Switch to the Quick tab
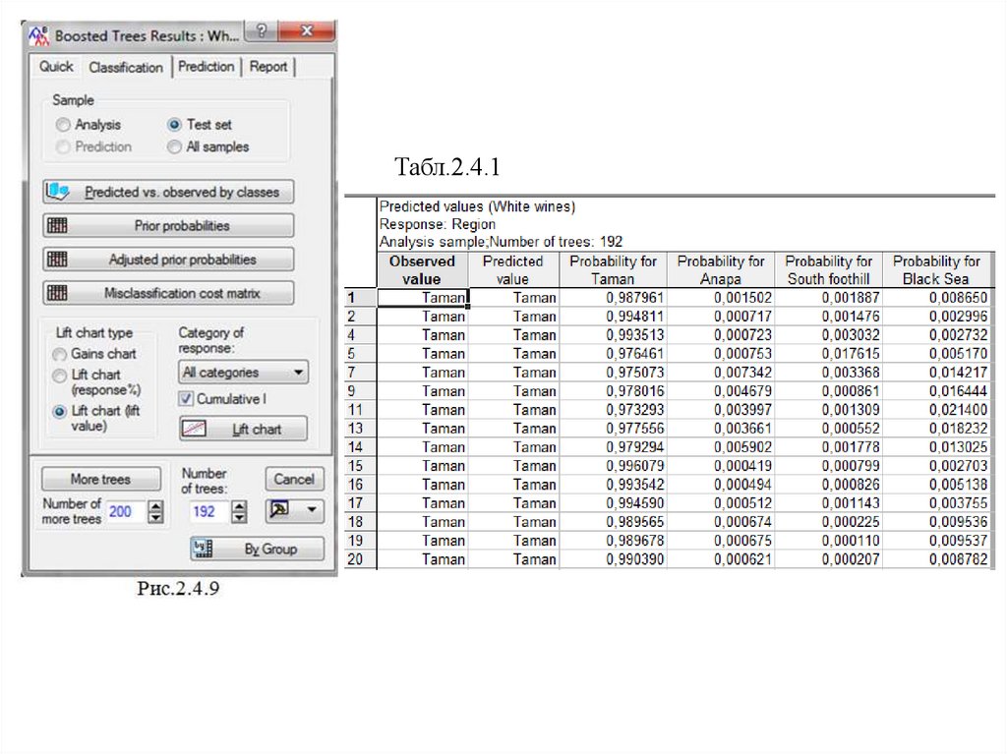This screenshot has height=754, width=1007. click(x=56, y=67)
